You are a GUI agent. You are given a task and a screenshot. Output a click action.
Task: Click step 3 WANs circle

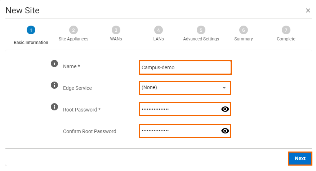click(116, 30)
